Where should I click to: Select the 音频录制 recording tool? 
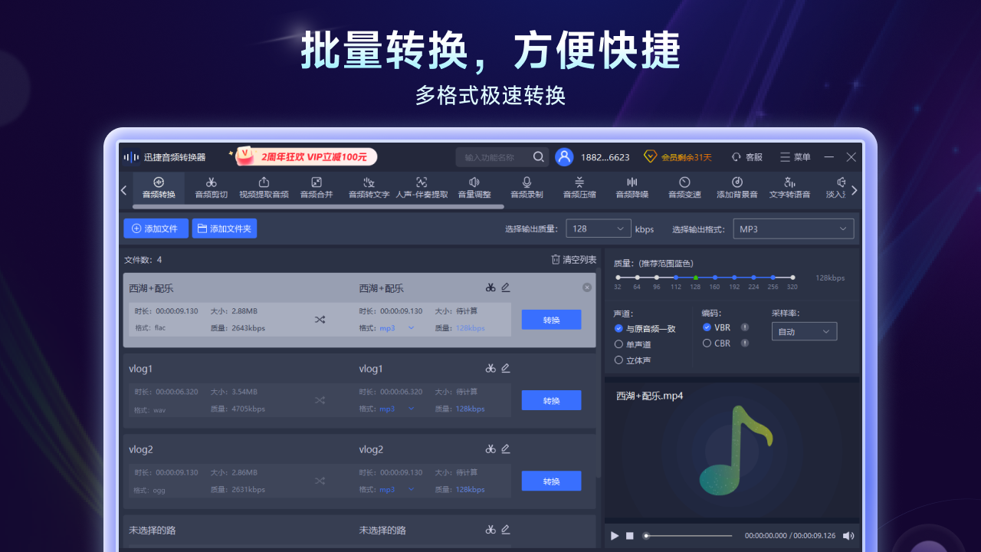pos(526,188)
